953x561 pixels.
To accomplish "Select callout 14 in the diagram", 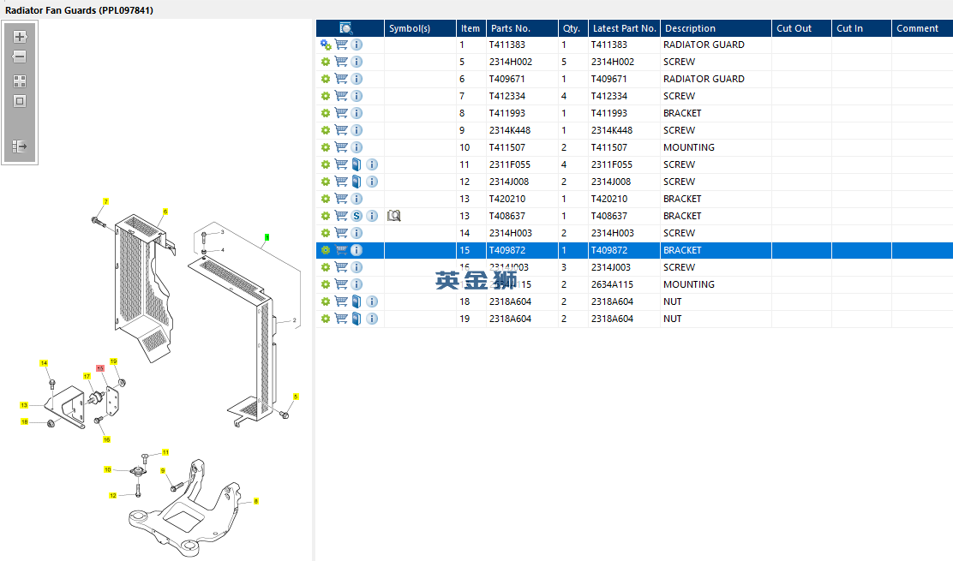I will click(44, 363).
